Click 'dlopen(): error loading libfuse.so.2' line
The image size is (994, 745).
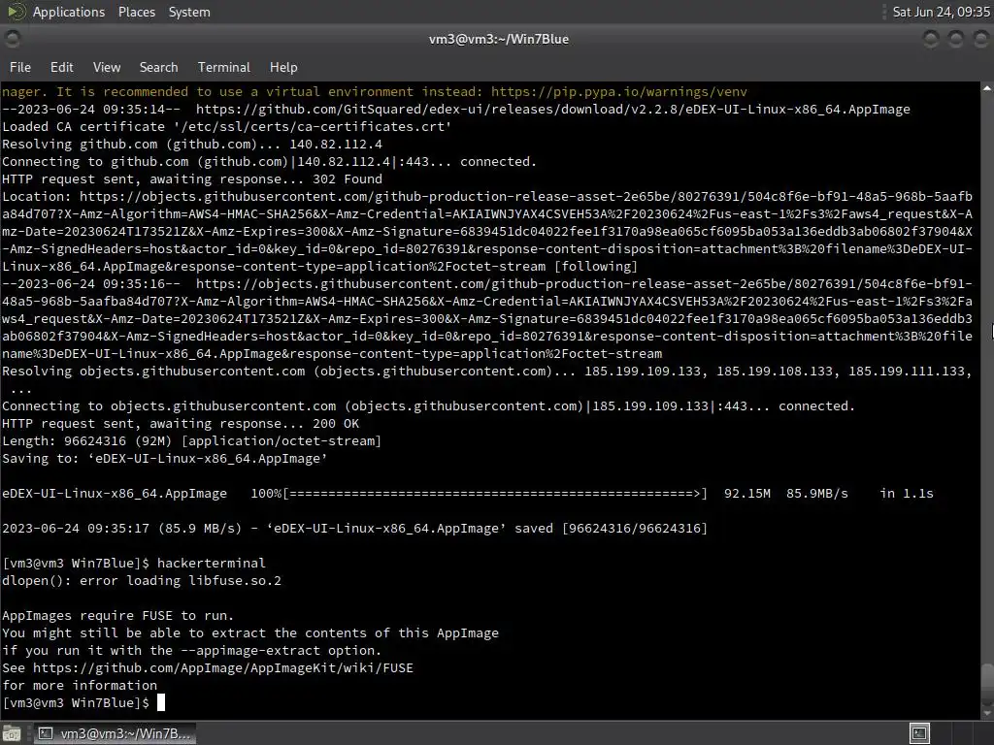click(x=142, y=580)
